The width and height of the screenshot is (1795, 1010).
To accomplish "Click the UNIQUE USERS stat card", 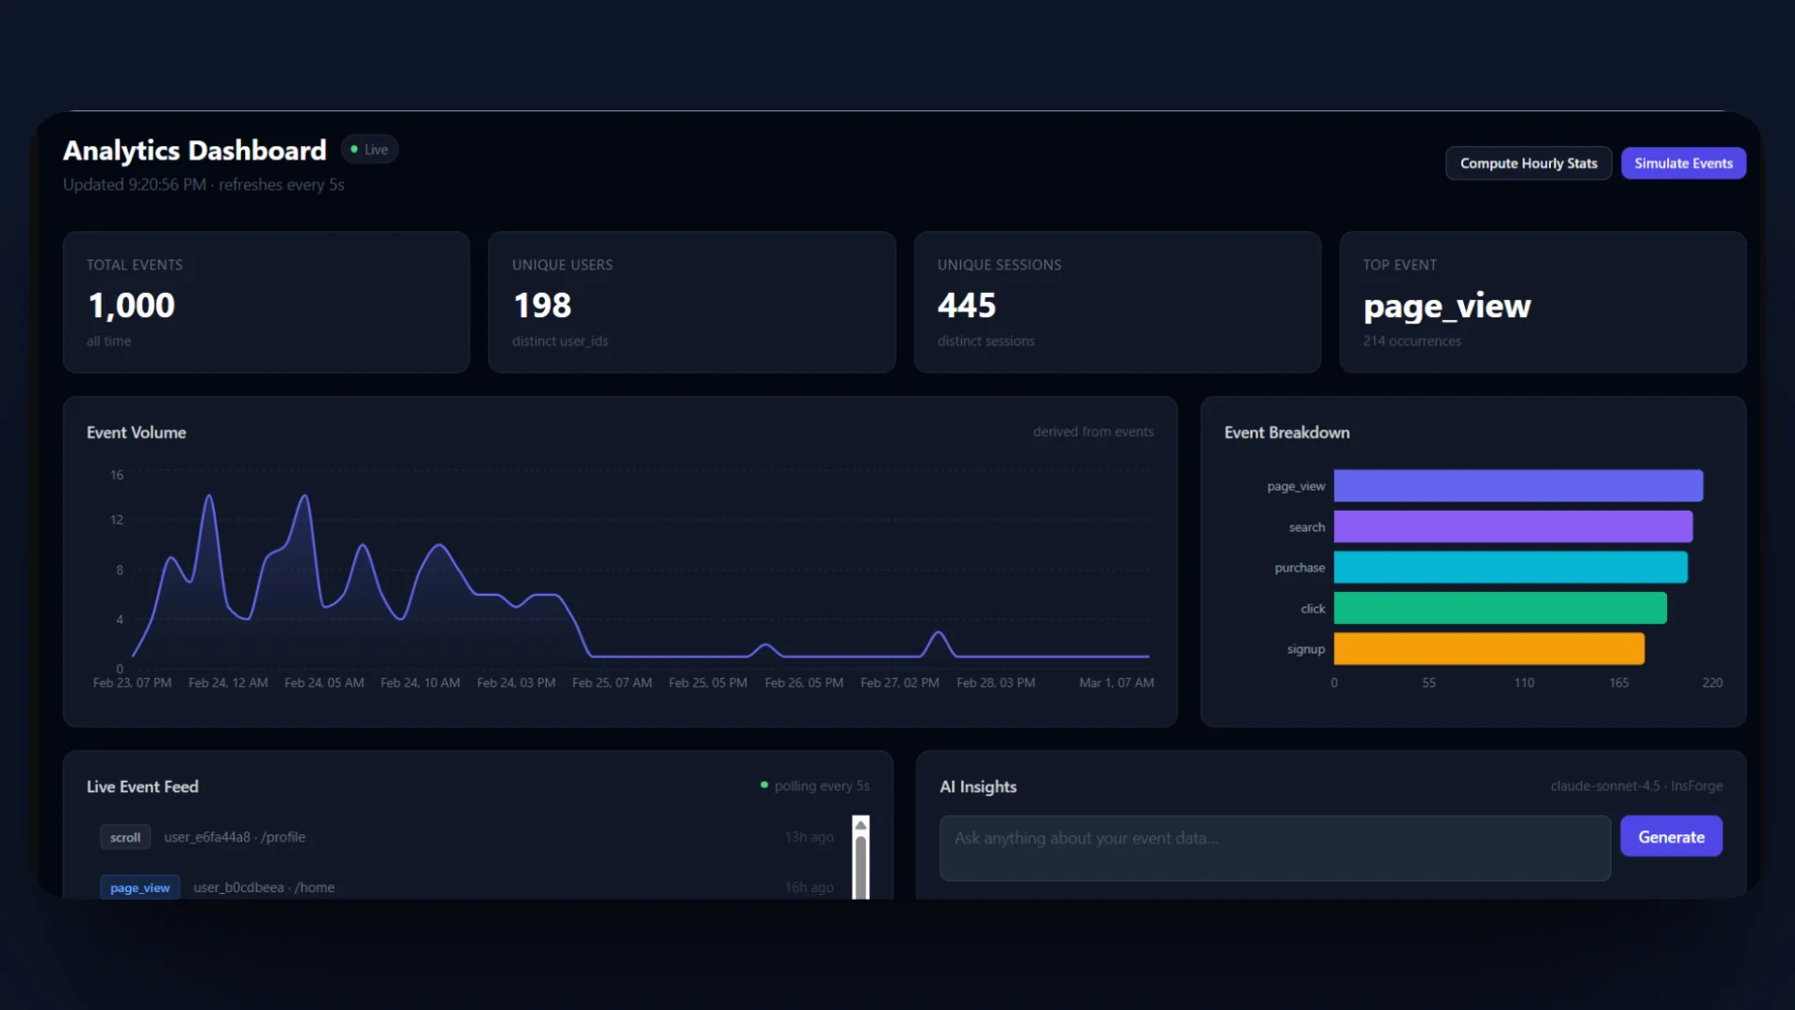I will point(691,302).
